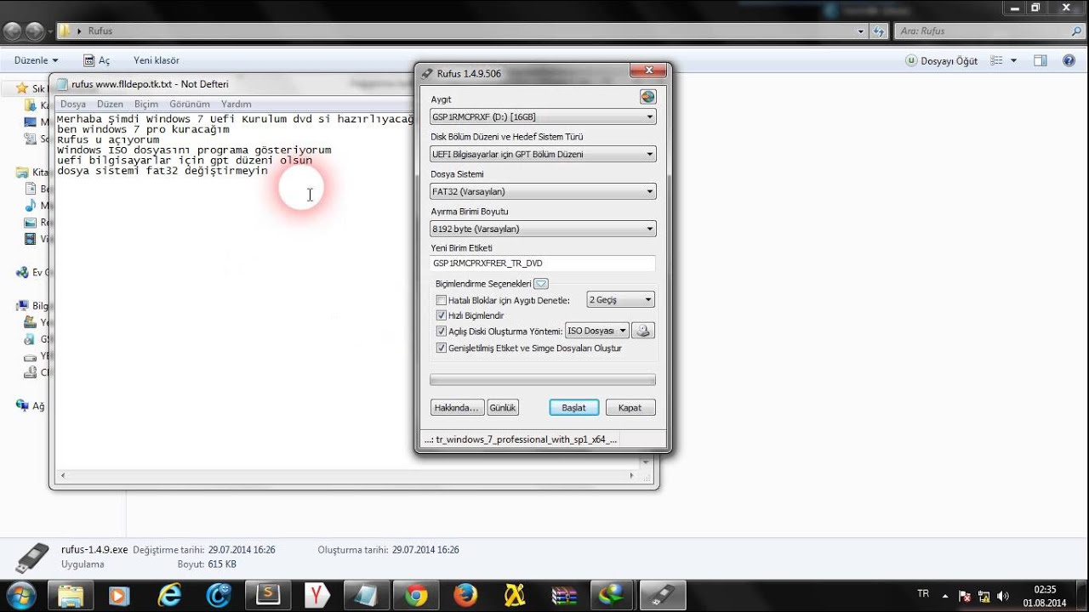Expand Biçimlendirme Seçenekleri advanced arrow

pos(541,284)
